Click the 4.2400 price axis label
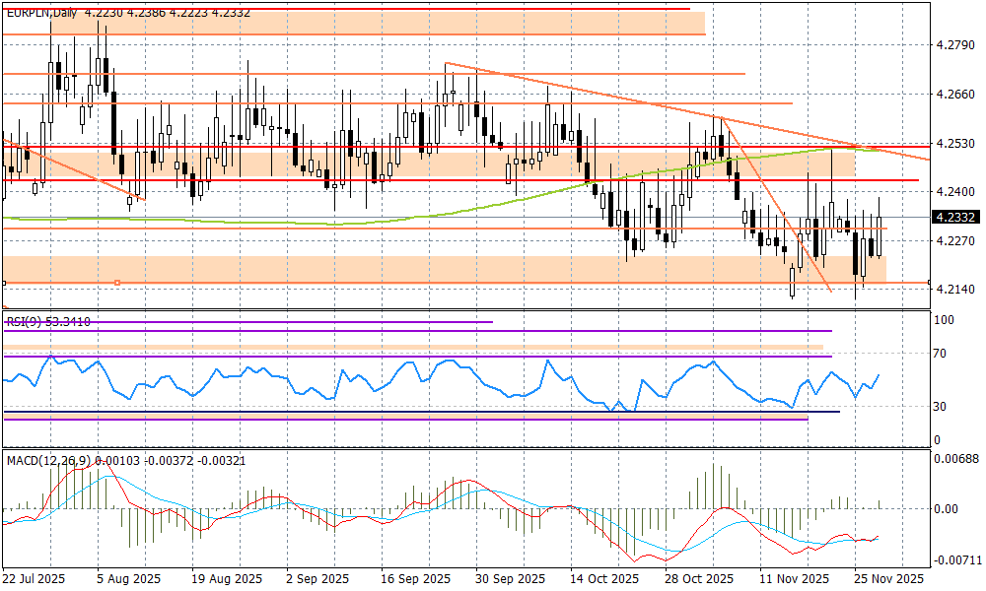The image size is (986, 591). click(953, 192)
